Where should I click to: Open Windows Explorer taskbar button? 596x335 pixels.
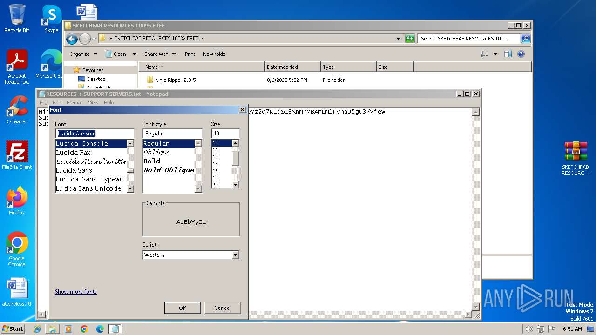[x=53, y=329]
